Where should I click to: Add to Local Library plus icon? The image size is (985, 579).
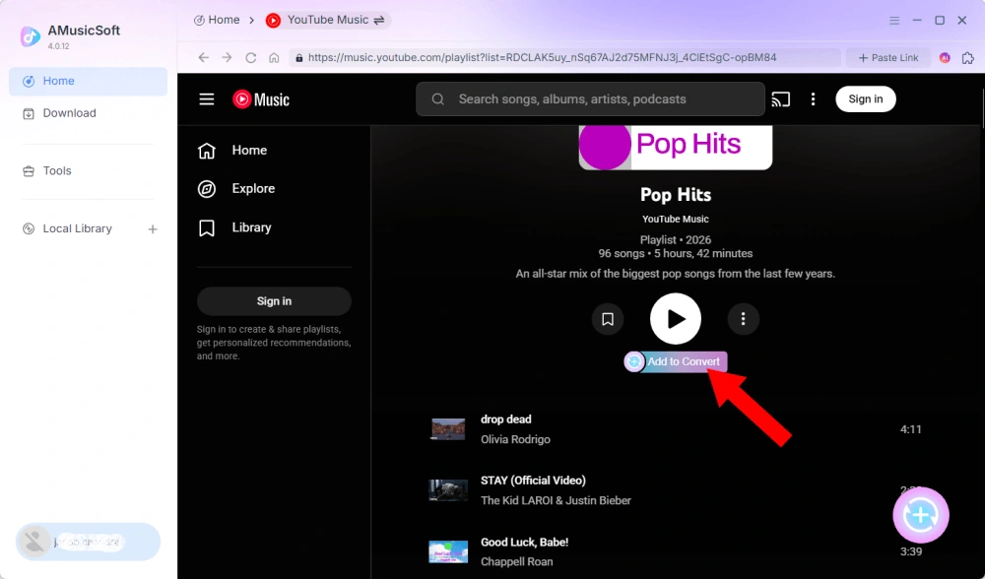153,229
